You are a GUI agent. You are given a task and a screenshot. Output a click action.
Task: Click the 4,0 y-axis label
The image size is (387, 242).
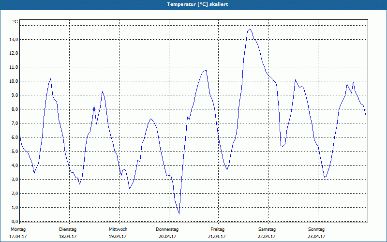15,165
